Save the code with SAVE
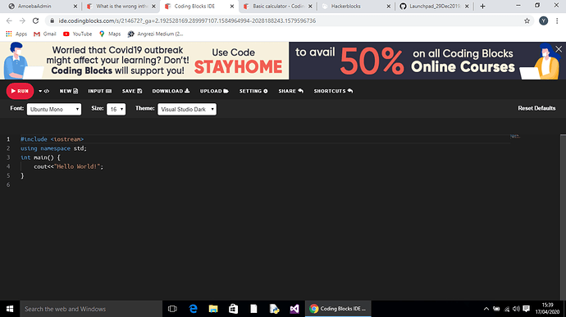566x317 pixels. pyautogui.click(x=132, y=91)
